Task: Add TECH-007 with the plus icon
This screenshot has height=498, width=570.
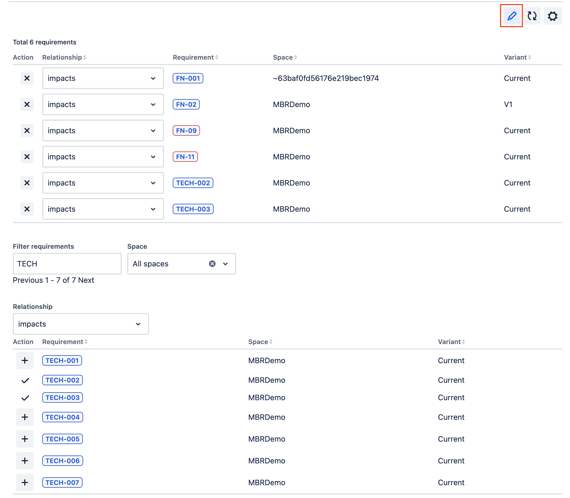Action: pyautogui.click(x=25, y=482)
